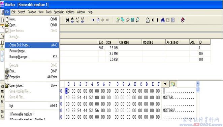The image size is (223, 127).
Task: Click the red Help book icon
Action: point(183,20)
